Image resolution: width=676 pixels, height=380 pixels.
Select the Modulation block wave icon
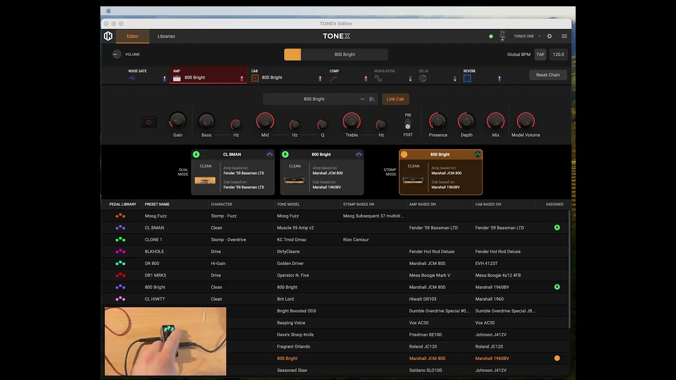click(378, 78)
